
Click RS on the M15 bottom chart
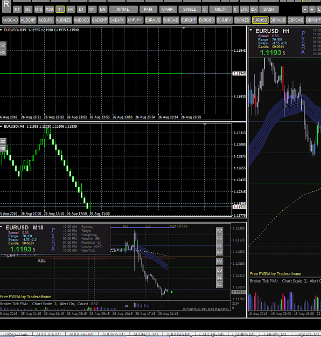pos(219,238)
